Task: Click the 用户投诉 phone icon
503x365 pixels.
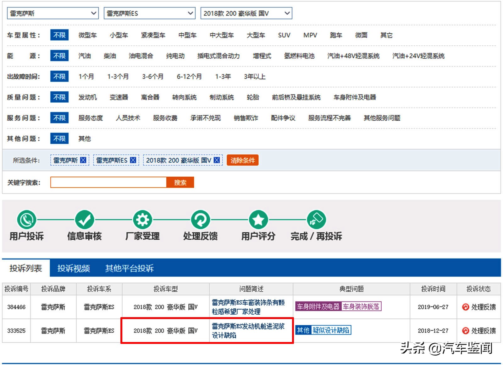Action: (26, 220)
